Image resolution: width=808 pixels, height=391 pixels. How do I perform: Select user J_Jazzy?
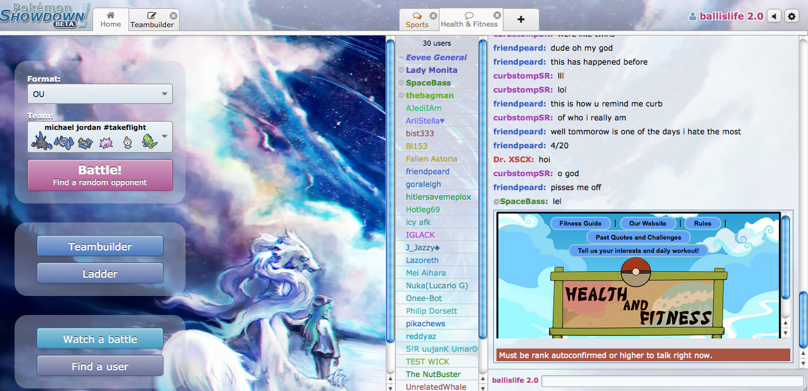pyautogui.click(x=437, y=248)
